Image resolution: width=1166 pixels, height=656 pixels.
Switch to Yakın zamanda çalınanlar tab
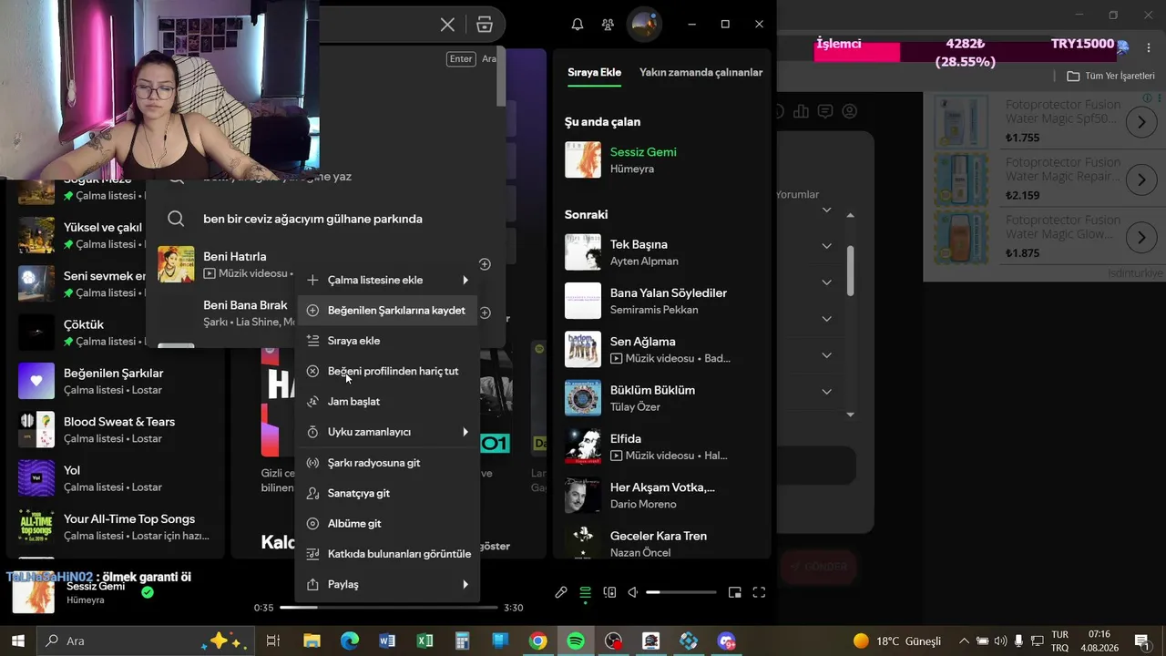click(701, 73)
